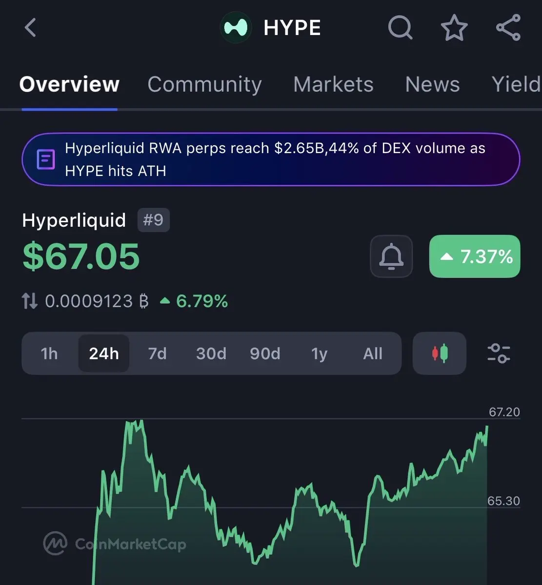The image size is (542, 585).
Task: Tap the #9 rank badge
Action: tap(153, 220)
